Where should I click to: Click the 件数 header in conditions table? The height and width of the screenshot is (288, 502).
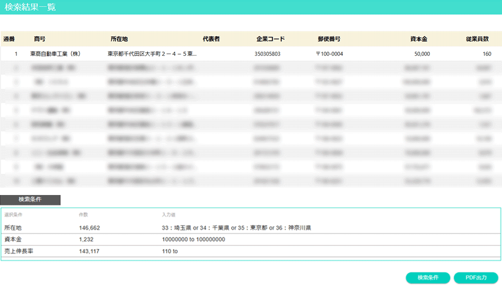[x=83, y=215]
